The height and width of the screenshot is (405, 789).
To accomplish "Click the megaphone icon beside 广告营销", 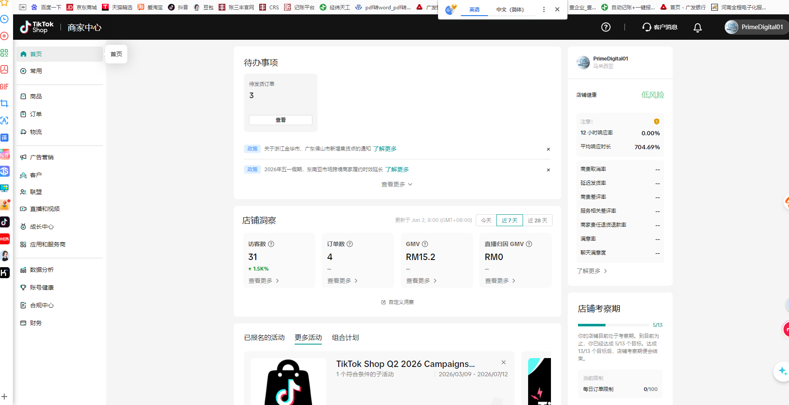I will (23, 157).
